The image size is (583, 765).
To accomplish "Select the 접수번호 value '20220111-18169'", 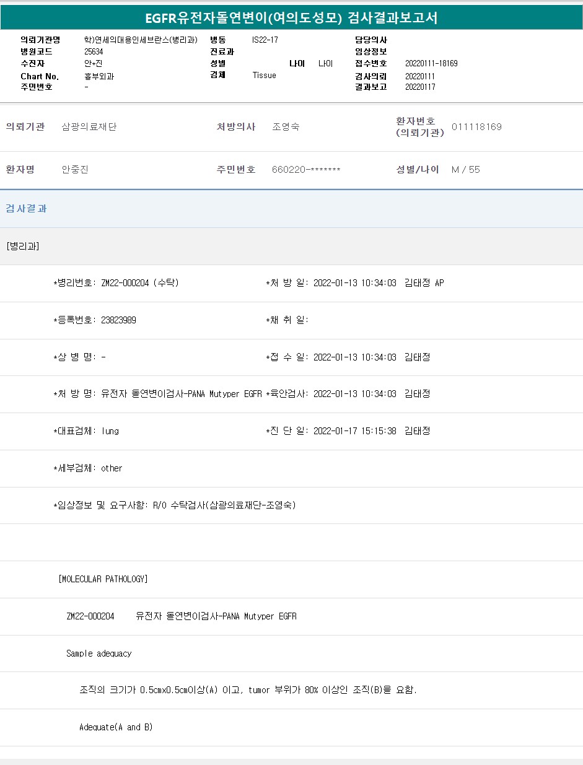I will point(431,63).
